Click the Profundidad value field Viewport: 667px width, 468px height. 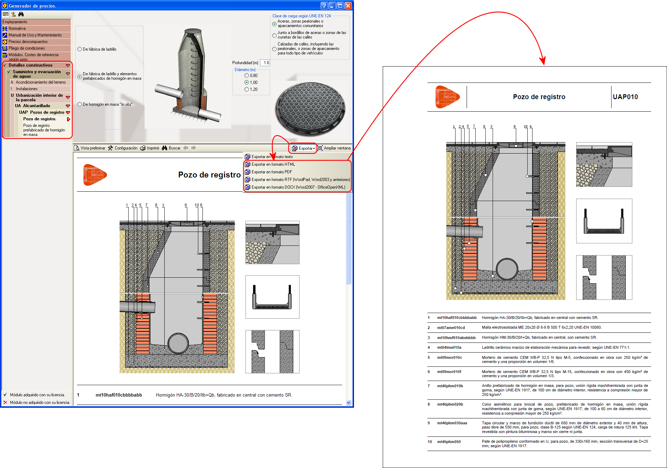(x=265, y=63)
